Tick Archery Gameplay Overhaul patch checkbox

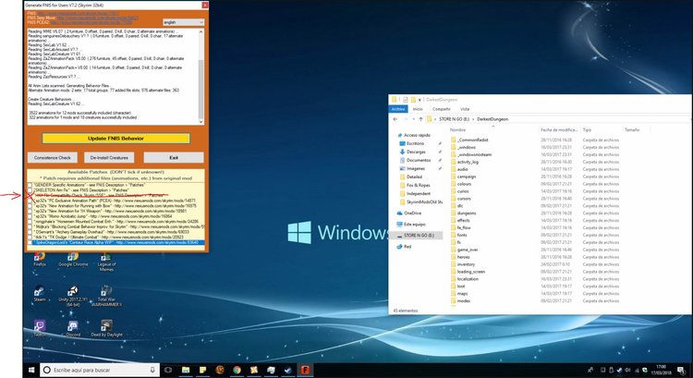point(30,232)
